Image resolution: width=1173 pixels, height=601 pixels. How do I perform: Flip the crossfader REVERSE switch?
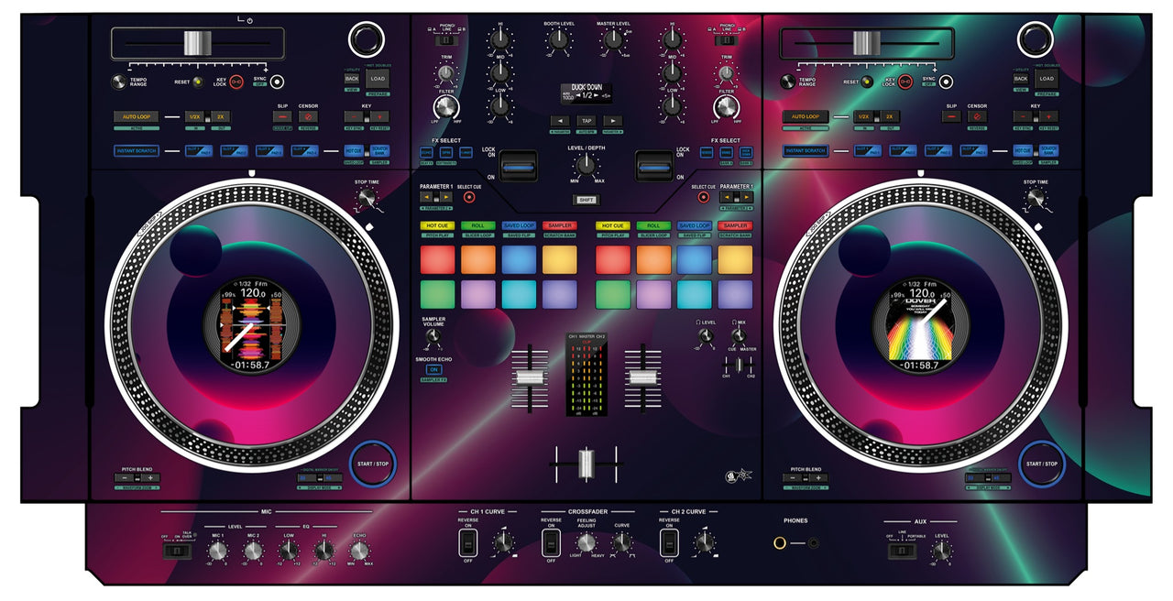point(551,544)
